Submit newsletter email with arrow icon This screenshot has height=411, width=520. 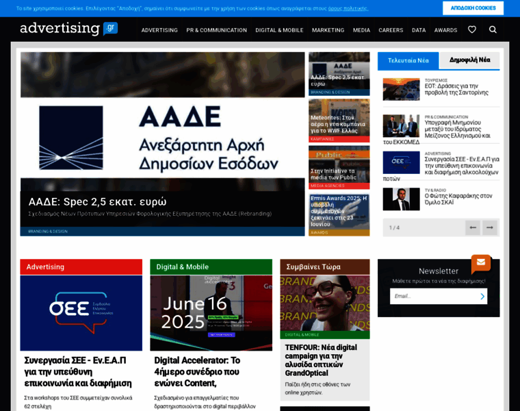click(482, 296)
